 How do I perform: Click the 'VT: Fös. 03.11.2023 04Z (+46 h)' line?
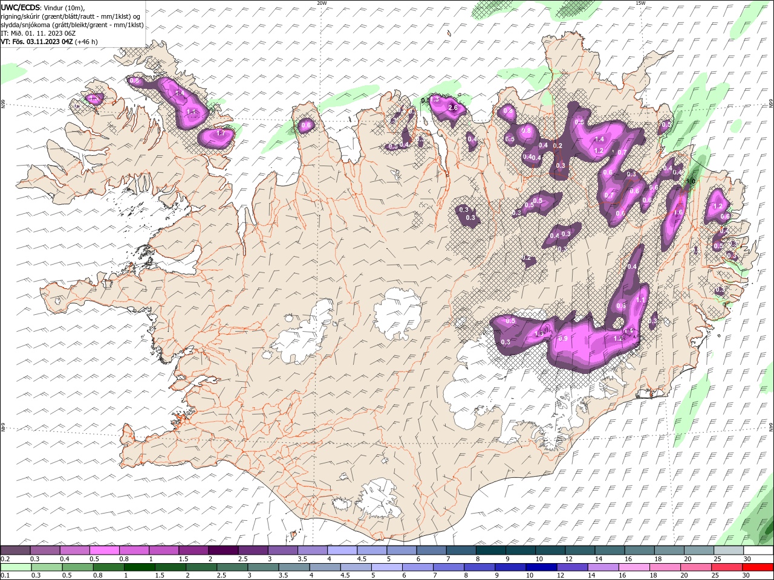pos(49,42)
